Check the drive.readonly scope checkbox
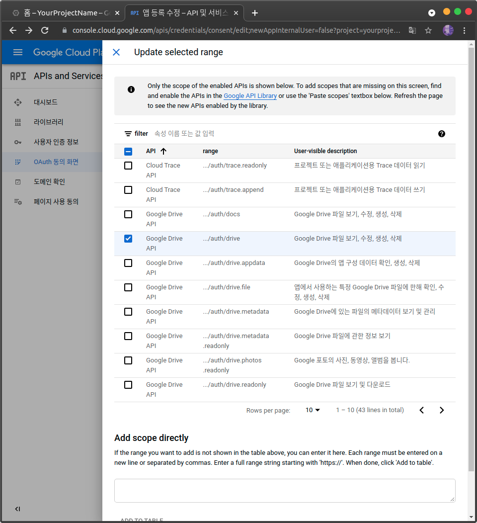Image resolution: width=477 pixels, height=523 pixels. [128, 385]
